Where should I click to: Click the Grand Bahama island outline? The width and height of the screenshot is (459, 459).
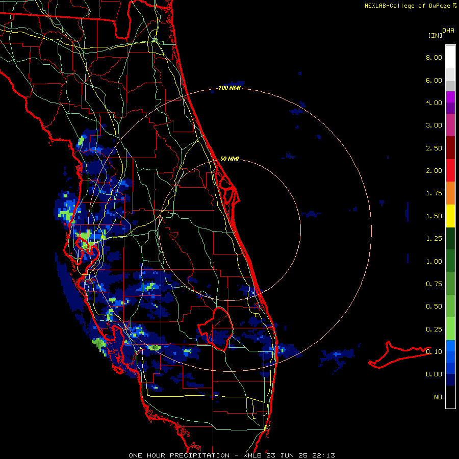pyautogui.click(x=399, y=354)
